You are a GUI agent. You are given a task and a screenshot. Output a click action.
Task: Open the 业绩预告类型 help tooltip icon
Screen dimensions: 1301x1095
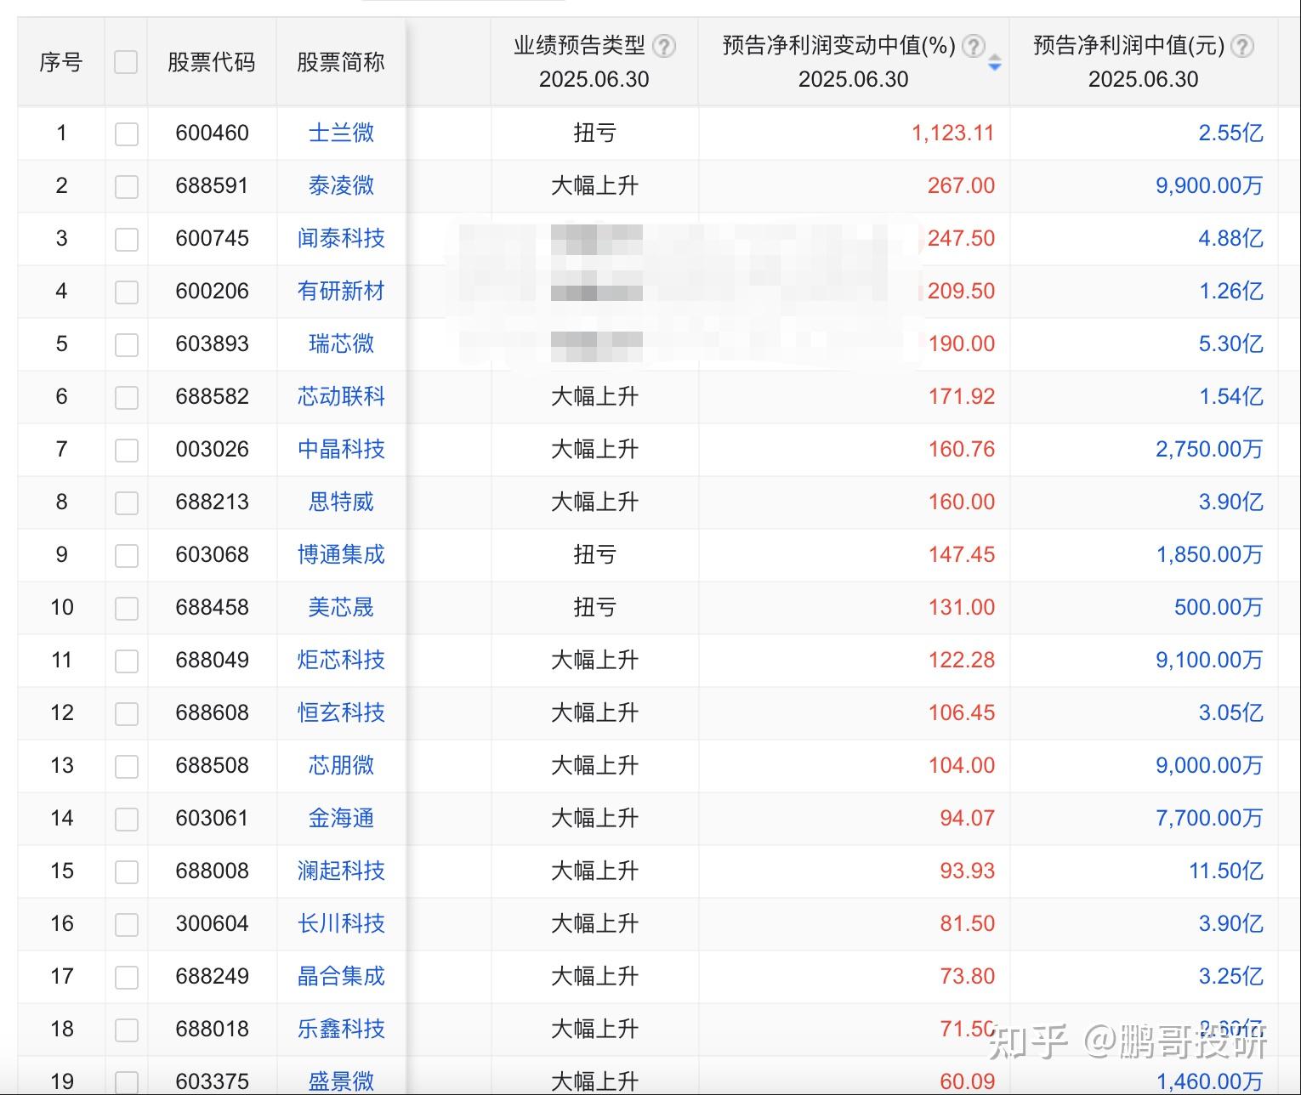pyautogui.click(x=666, y=47)
